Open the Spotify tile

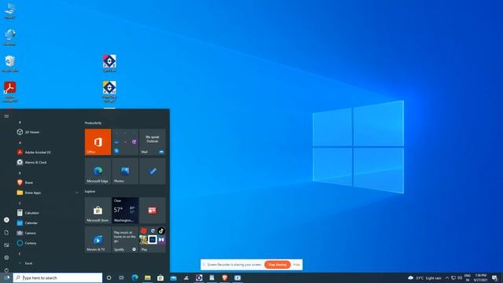click(125, 239)
